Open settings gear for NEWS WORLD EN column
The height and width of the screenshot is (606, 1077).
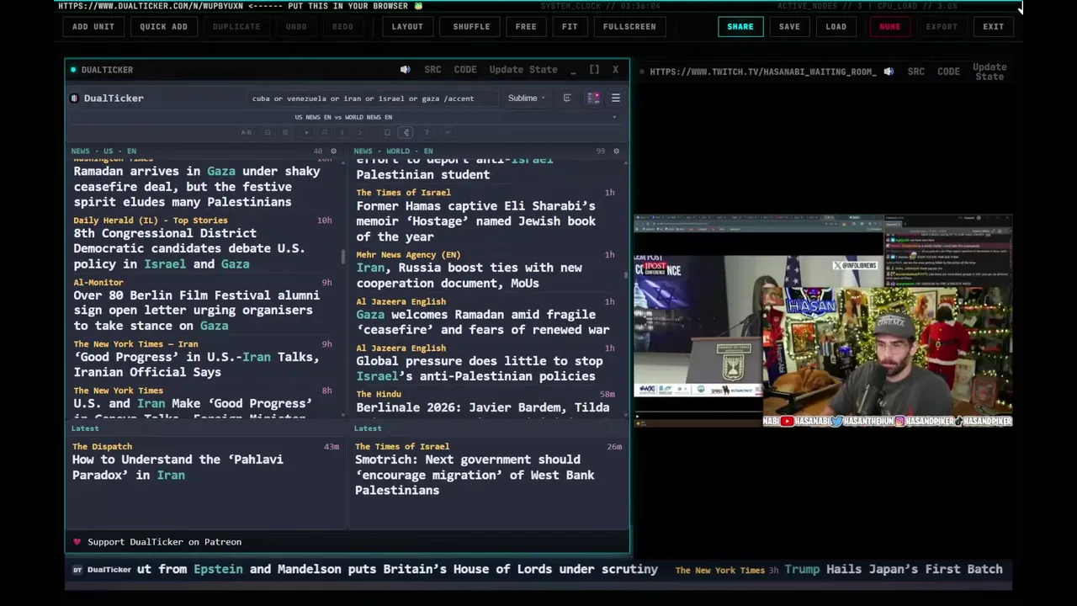[x=616, y=151]
